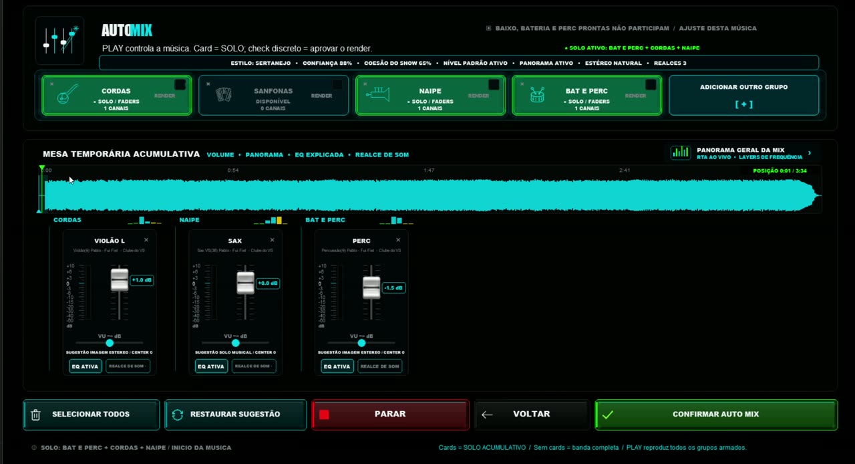
Task: Check the render approval box on Cordas card
Action: (180, 84)
